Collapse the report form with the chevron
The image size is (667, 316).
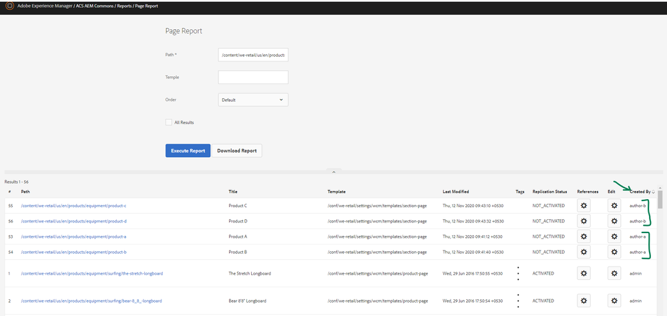(334, 172)
